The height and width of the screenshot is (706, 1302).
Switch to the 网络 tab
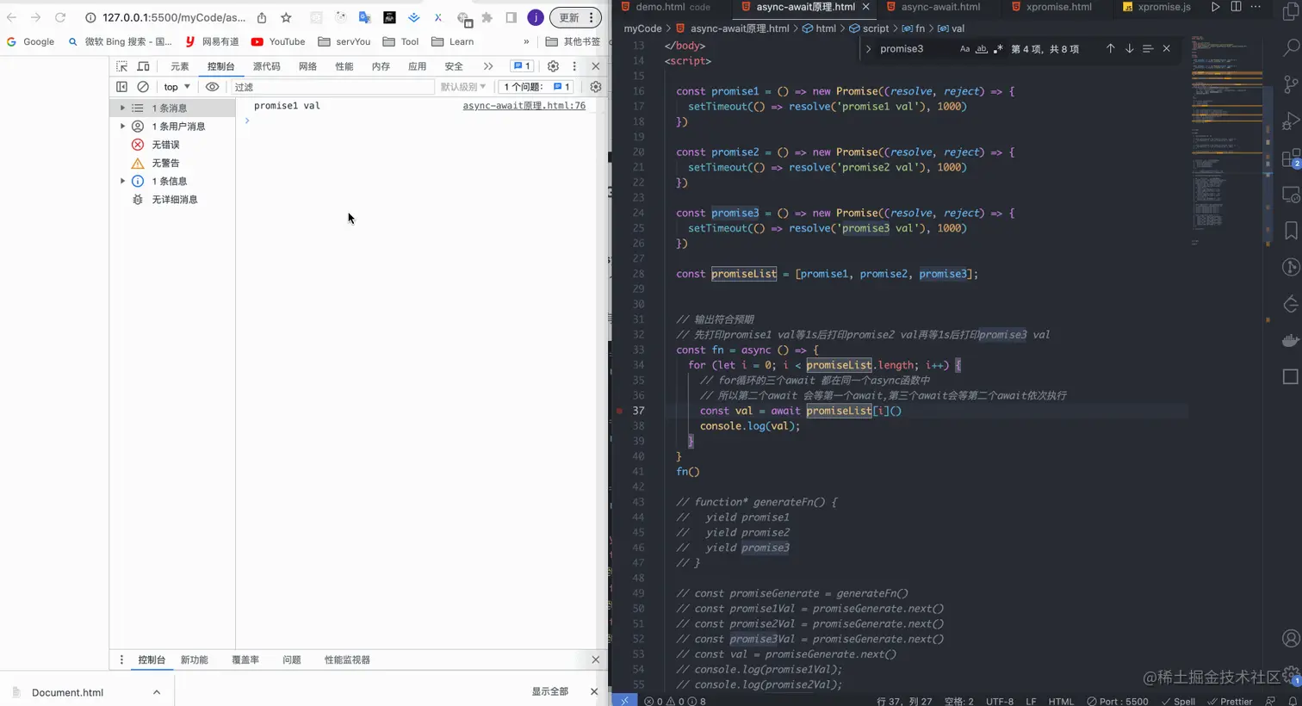coord(307,66)
